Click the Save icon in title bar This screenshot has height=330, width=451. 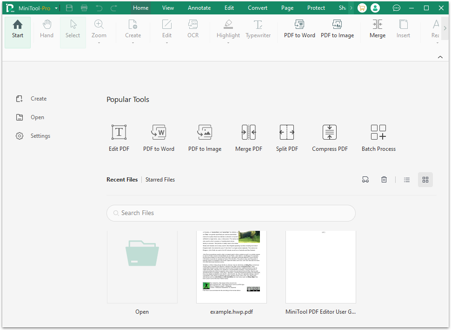point(69,8)
